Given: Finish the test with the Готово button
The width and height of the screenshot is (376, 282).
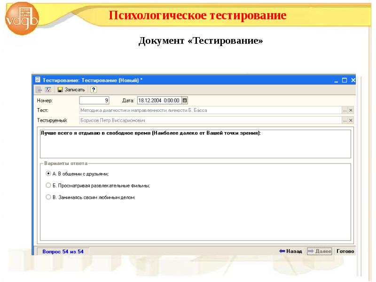Looking at the screenshot, I should pyautogui.click(x=345, y=251).
